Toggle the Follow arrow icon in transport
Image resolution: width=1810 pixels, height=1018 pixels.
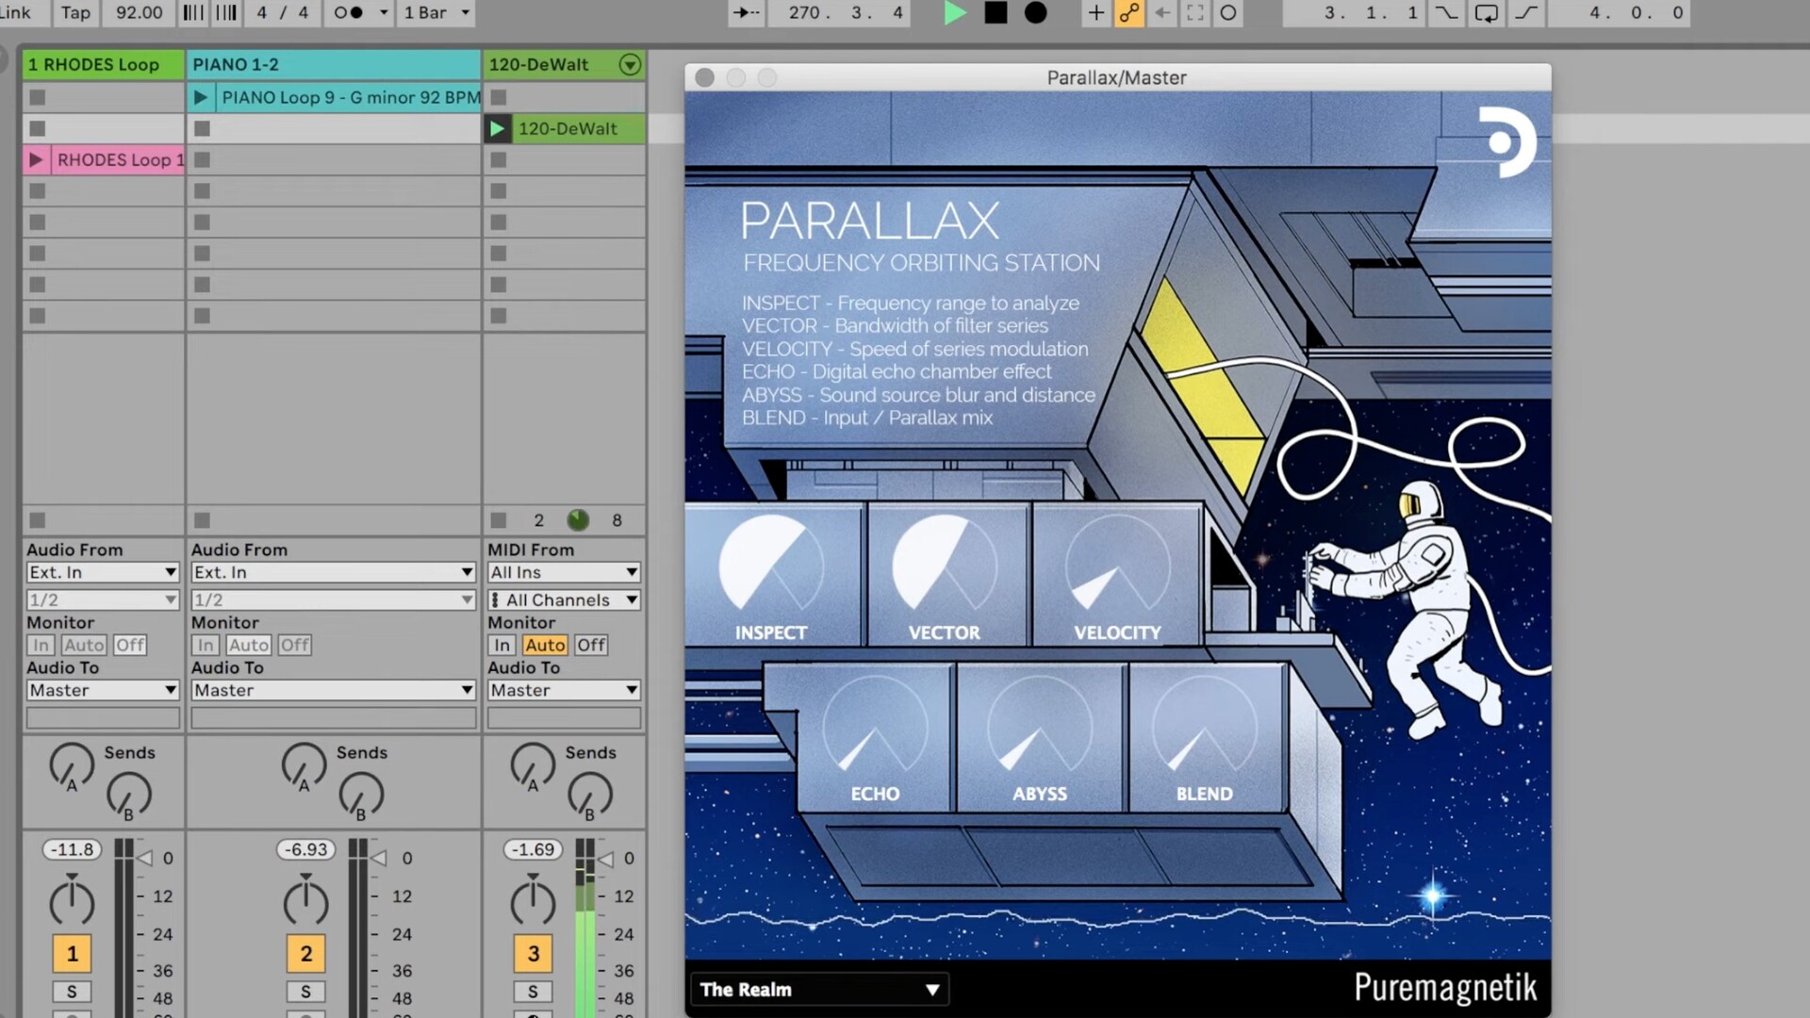[747, 13]
